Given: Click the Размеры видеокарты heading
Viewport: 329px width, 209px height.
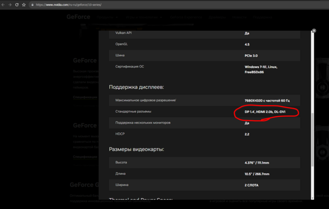Looking at the screenshot, I should coord(136,150).
